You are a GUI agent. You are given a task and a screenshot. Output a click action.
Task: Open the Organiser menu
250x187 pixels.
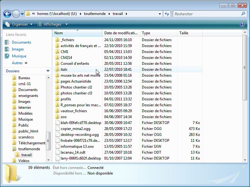pyautogui.click(x=19, y=24)
